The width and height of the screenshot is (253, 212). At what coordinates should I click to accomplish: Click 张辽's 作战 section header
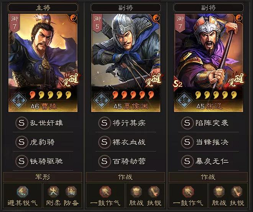pos(208,177)
